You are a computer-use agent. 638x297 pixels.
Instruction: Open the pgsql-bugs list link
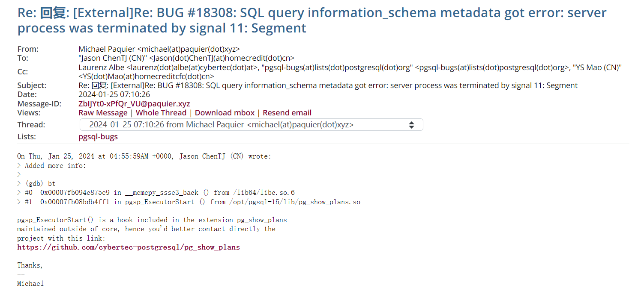(98, 137)
